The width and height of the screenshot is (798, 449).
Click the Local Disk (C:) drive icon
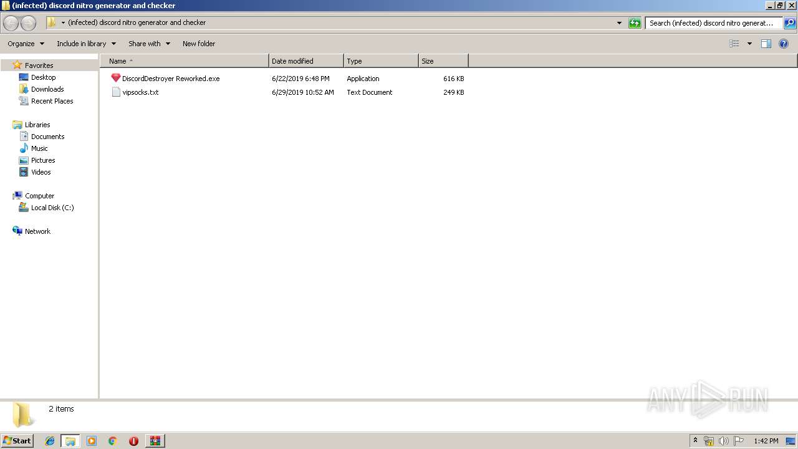pyautogui.click(x=24, y=208)
